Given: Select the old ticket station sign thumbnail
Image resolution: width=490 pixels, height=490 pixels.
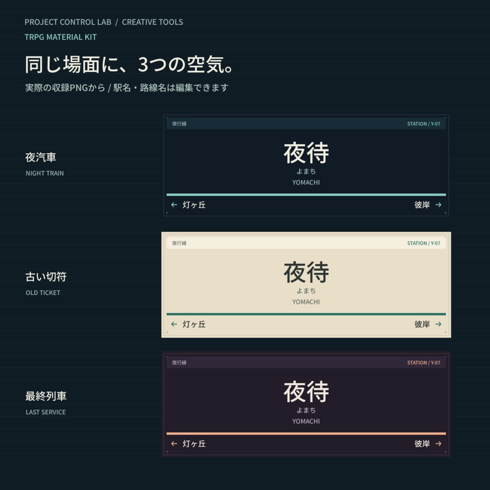Looking at the screenshot, I should tap(306, 285).
